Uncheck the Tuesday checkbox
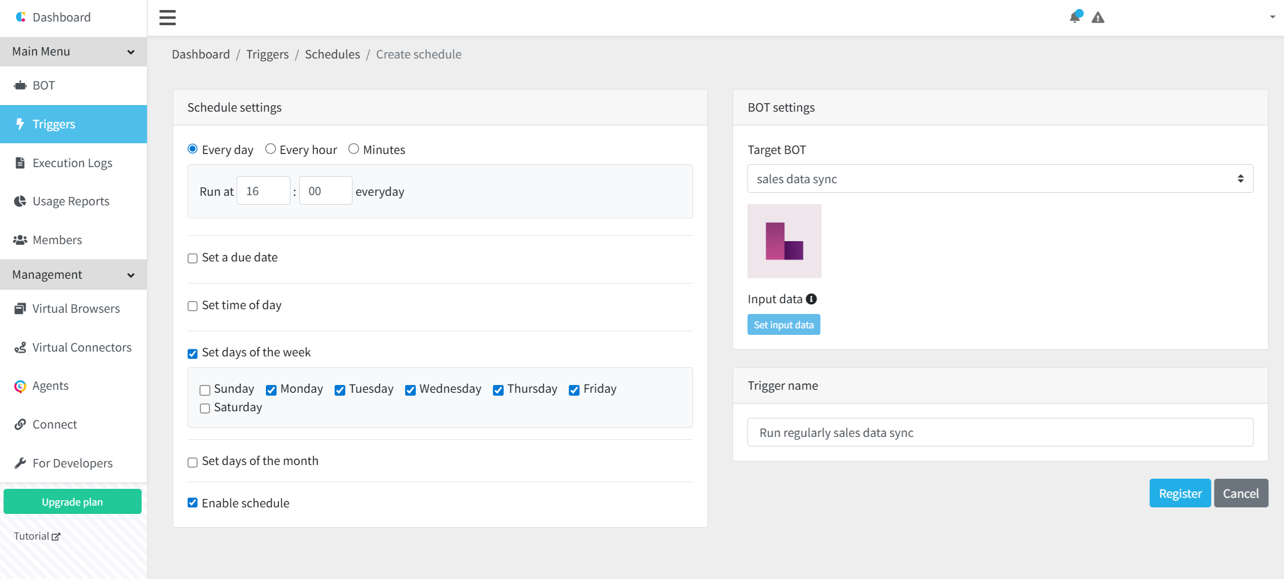The image size is (1284, 579). click(340, 390)
